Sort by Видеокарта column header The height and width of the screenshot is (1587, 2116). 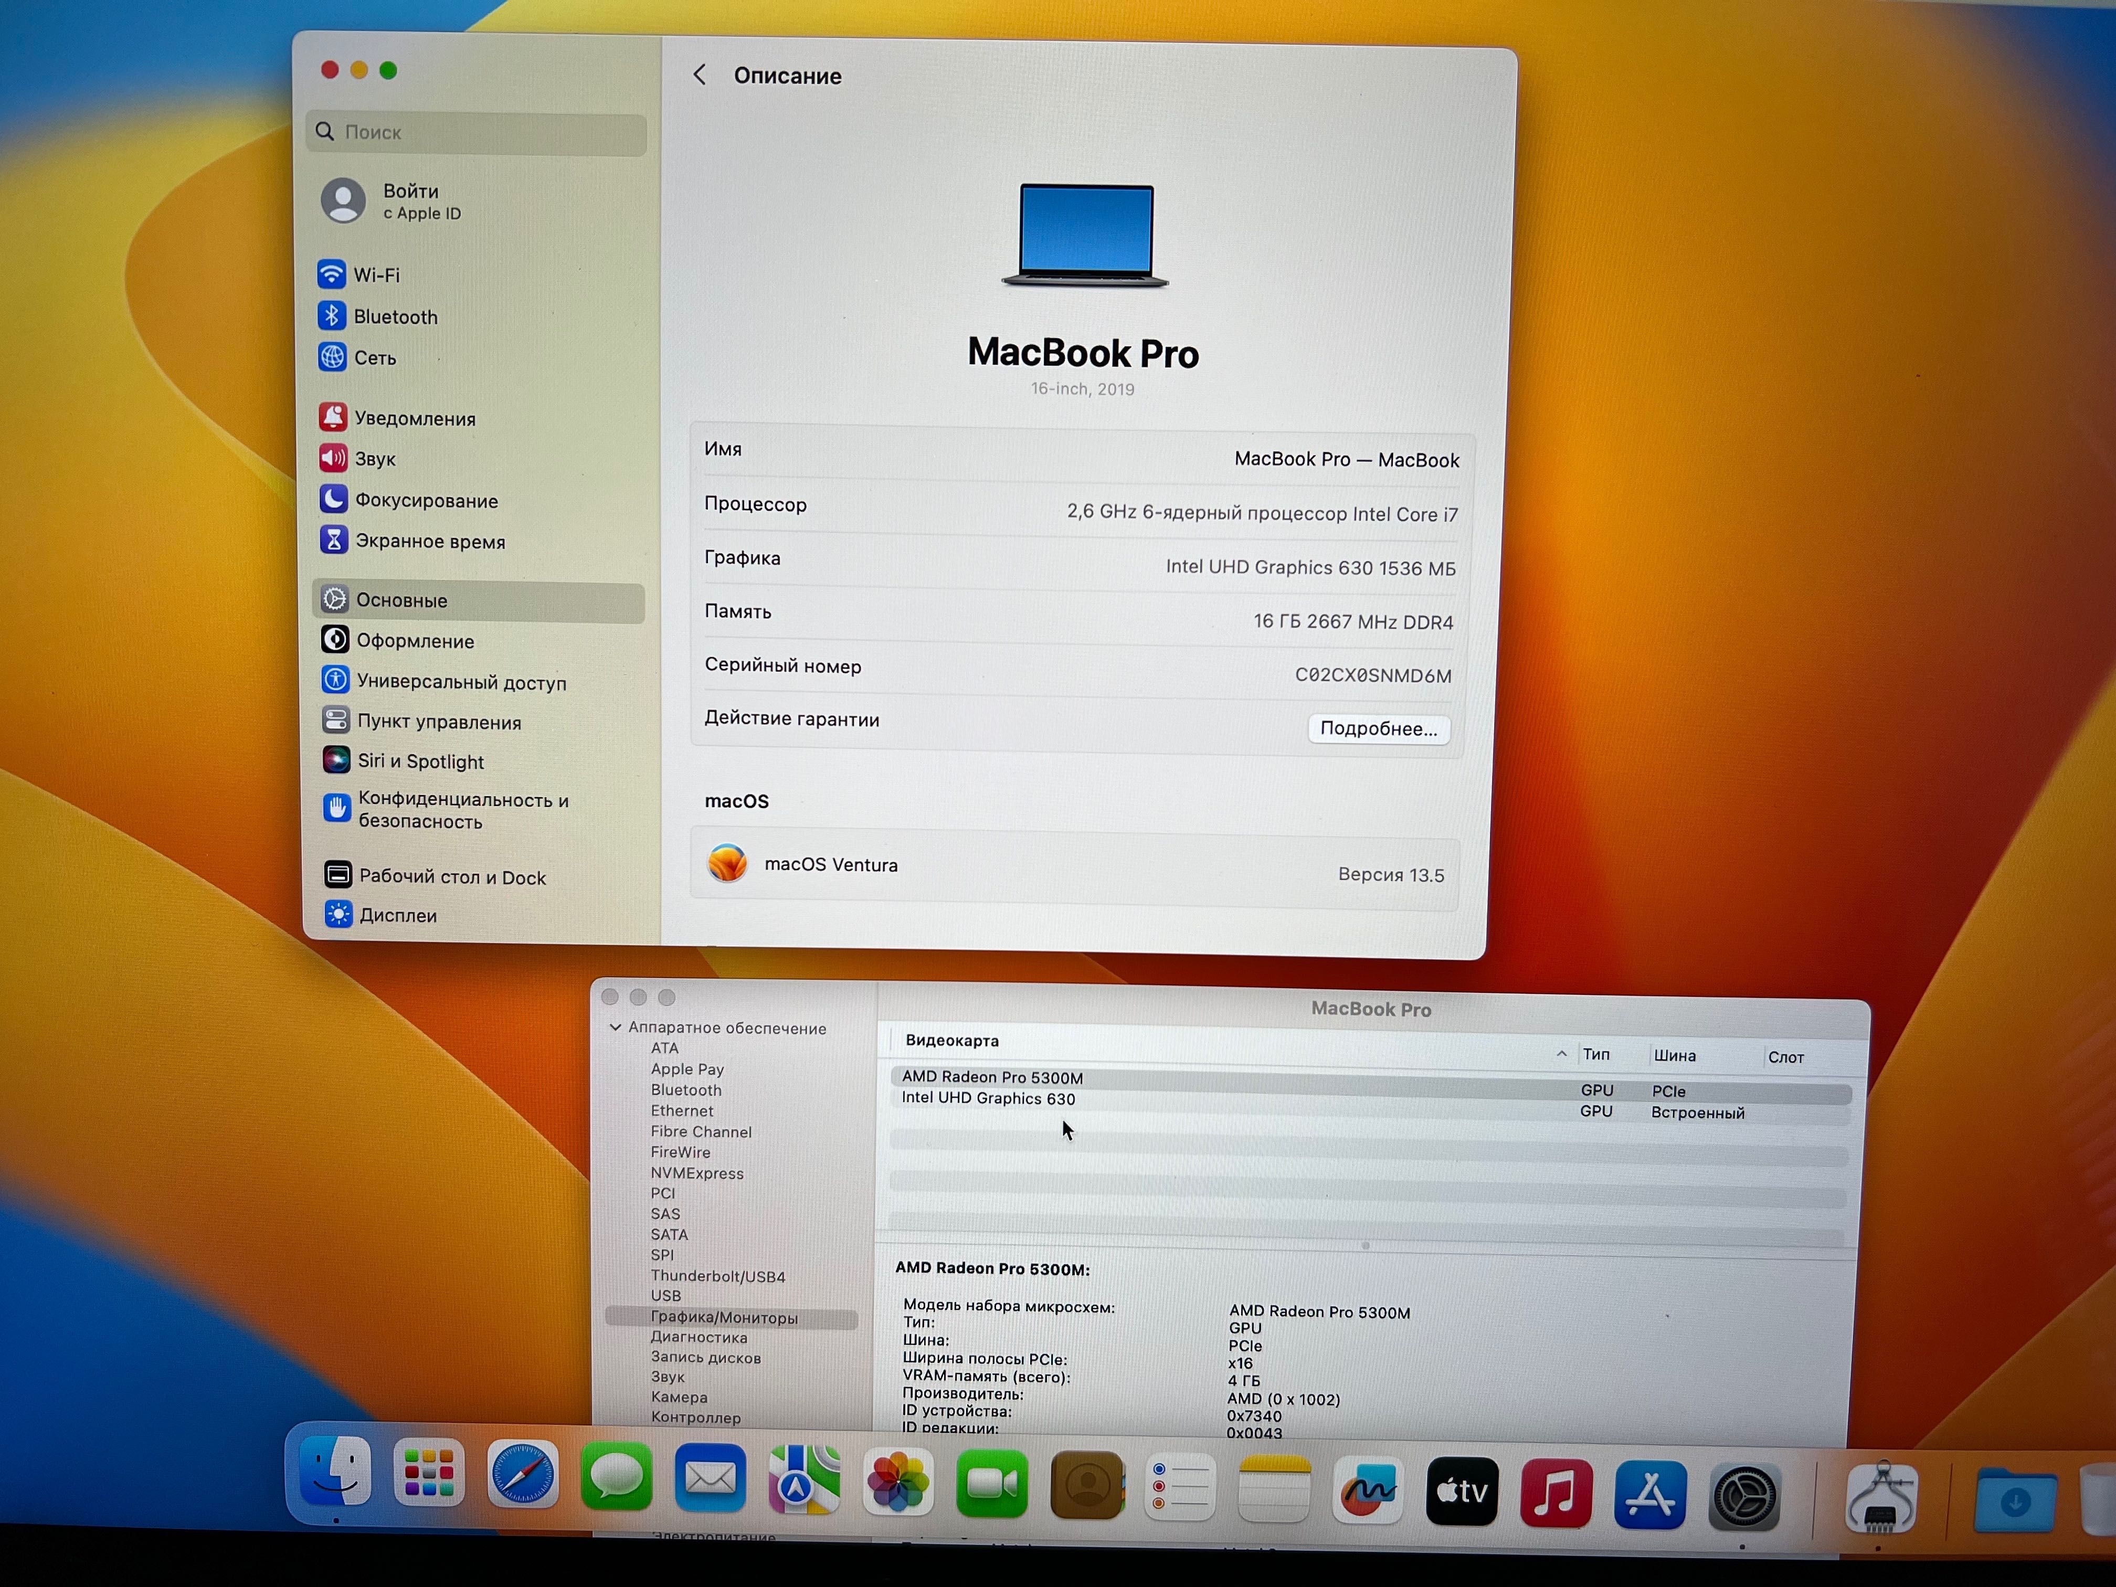click(x=952, y=1041)
